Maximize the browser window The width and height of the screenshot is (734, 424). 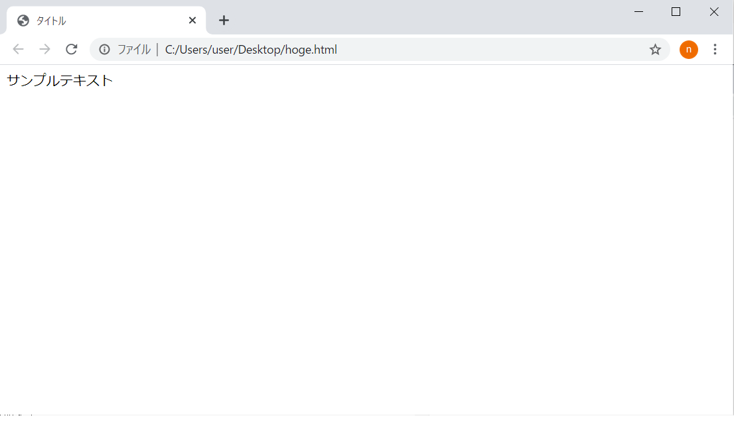click(676, 12)
